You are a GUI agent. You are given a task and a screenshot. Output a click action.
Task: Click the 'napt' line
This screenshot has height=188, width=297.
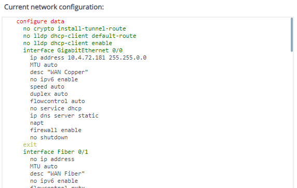click(x=37, y=123)
